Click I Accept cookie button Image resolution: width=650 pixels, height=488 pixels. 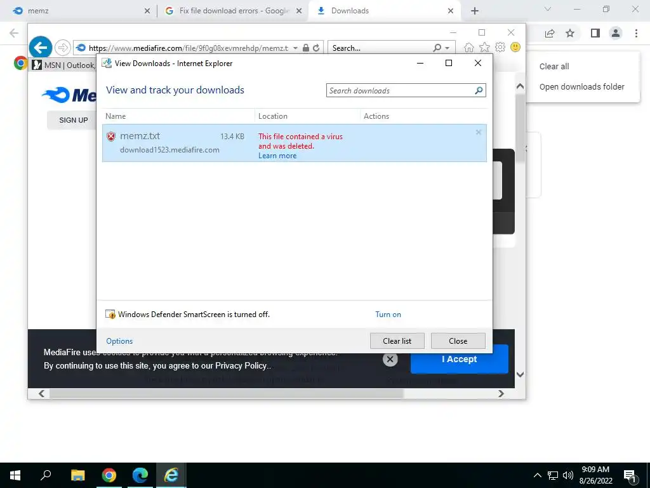(x=460, y=360)
